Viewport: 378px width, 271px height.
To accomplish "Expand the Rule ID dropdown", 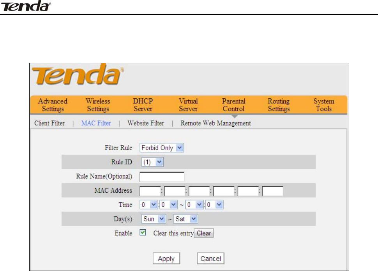I will pyautogui.click(x=153, y=162).
